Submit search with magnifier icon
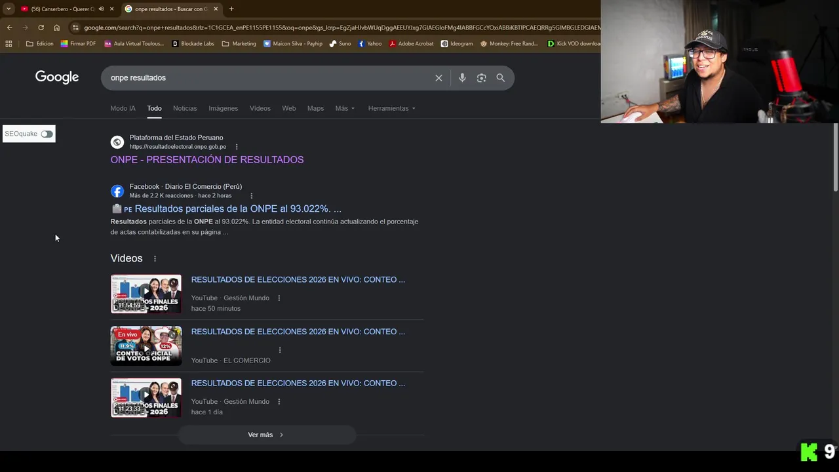 click(x=501, y=78)
